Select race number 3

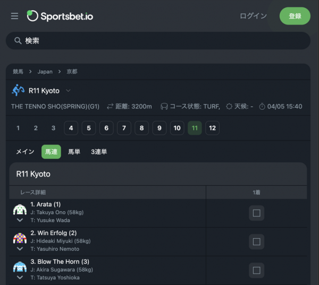pyautogui.click(x=53, y=128)
